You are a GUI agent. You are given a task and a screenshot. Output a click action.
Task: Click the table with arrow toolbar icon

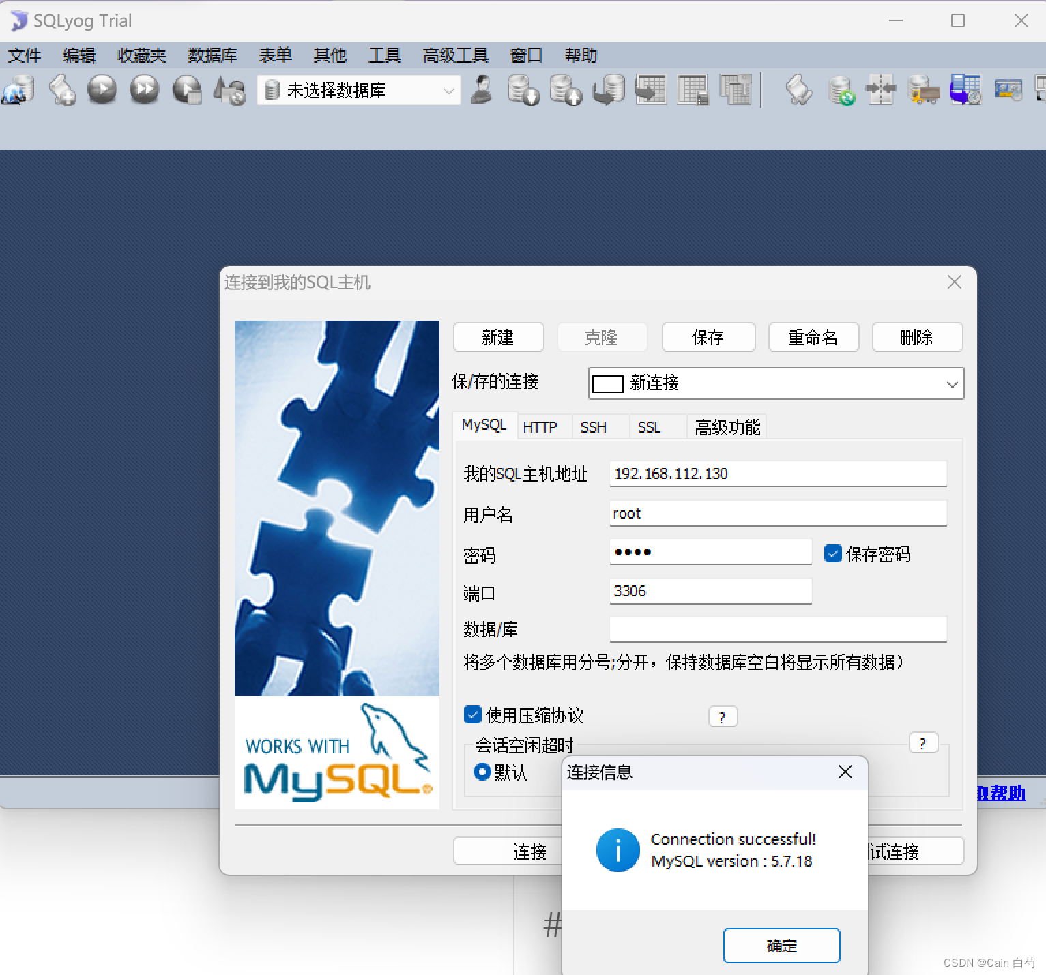[650, 90]
